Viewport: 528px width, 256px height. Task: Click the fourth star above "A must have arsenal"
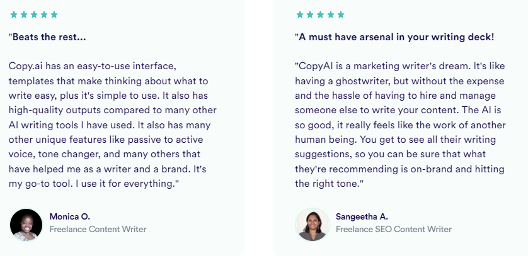tap(330, 14)
